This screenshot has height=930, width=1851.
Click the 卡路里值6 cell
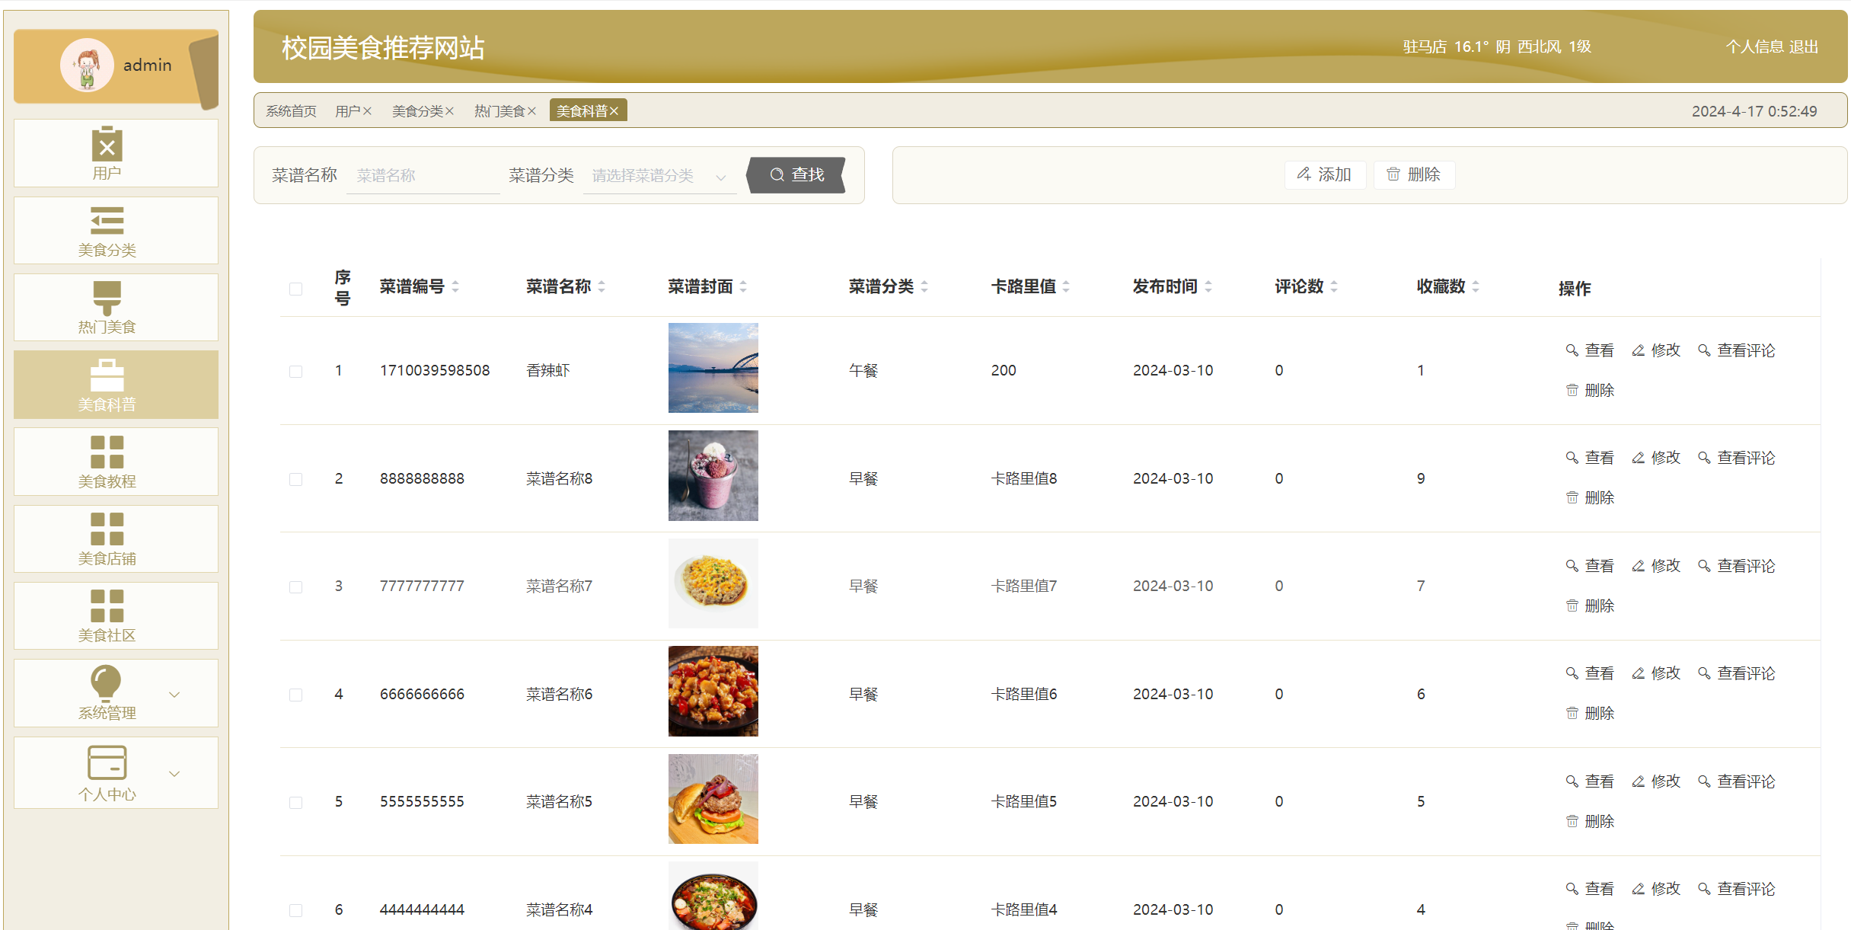[x=1023, y=695]
